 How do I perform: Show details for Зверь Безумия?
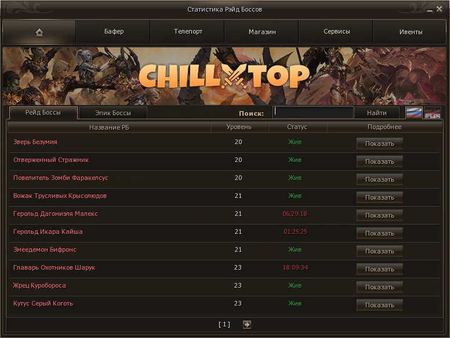(379, 144)
